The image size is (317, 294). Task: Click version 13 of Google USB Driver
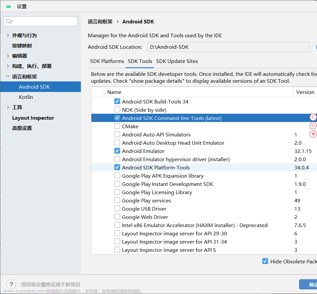click(x=297, y=209)
